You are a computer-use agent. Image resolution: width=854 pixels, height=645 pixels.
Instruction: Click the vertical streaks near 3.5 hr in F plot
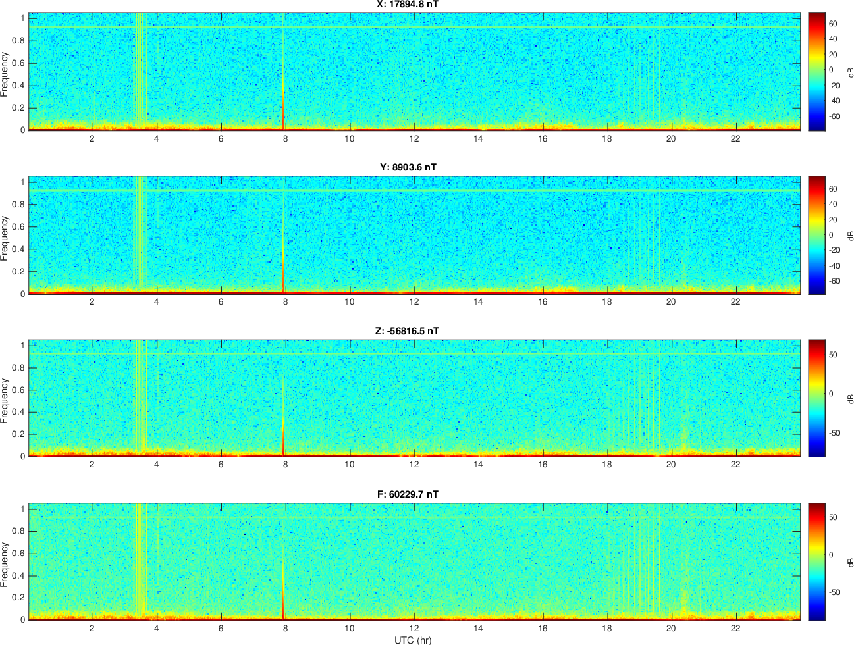pos(140,559)
